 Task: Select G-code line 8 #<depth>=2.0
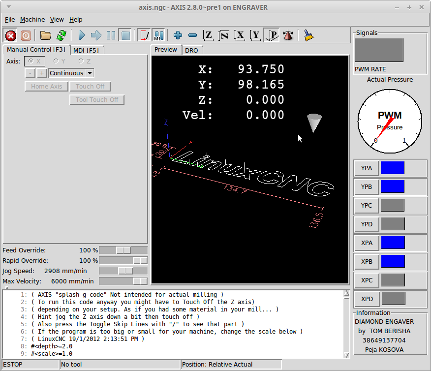[52, 346]
